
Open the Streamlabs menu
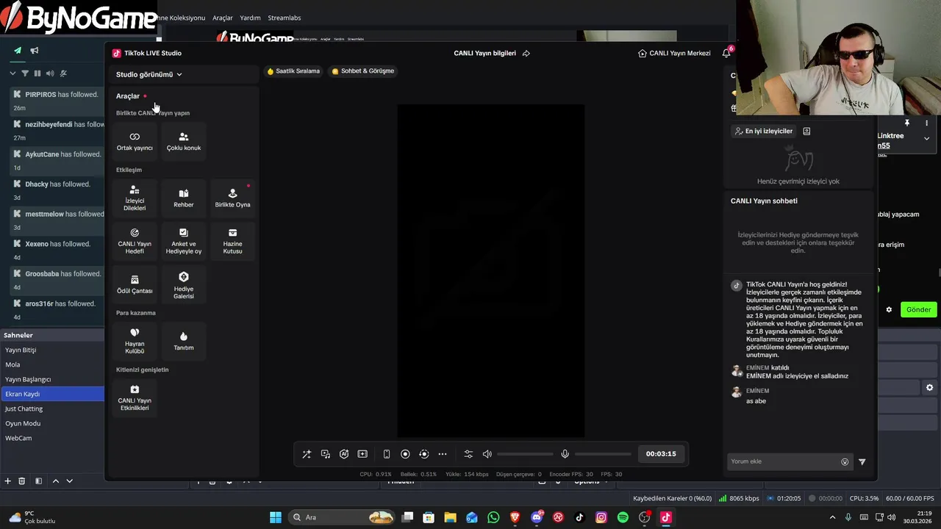pyautogui.click(x=284, y=18)
